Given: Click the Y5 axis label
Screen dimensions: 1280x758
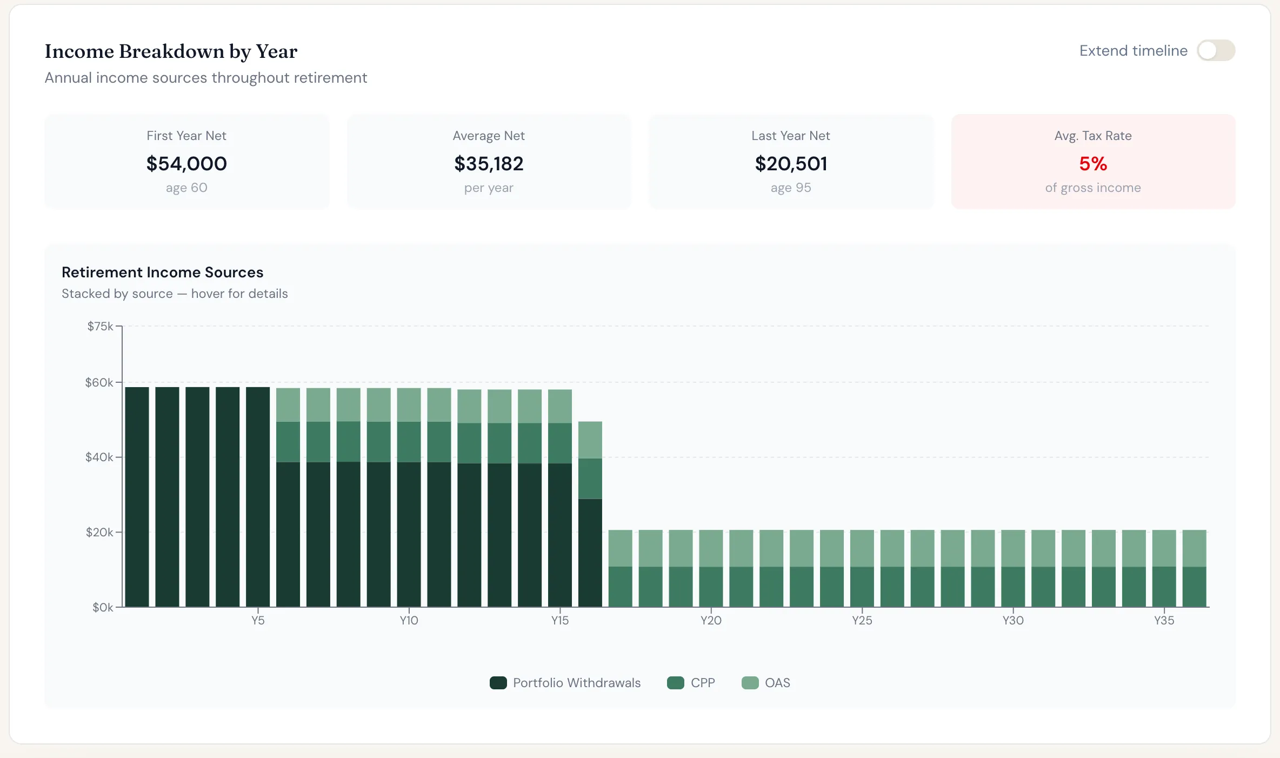Looking at the screenshot, I should (x=258, y=621).
